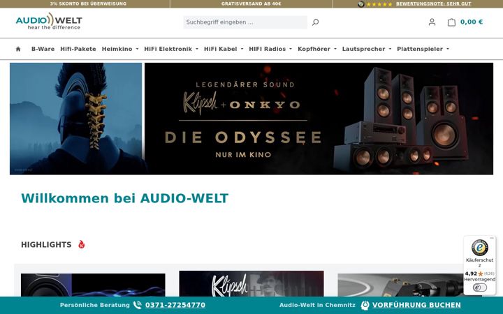Open the Audio Welt logo homepage
Screen dimensions: 503x314
click(49, 21)
